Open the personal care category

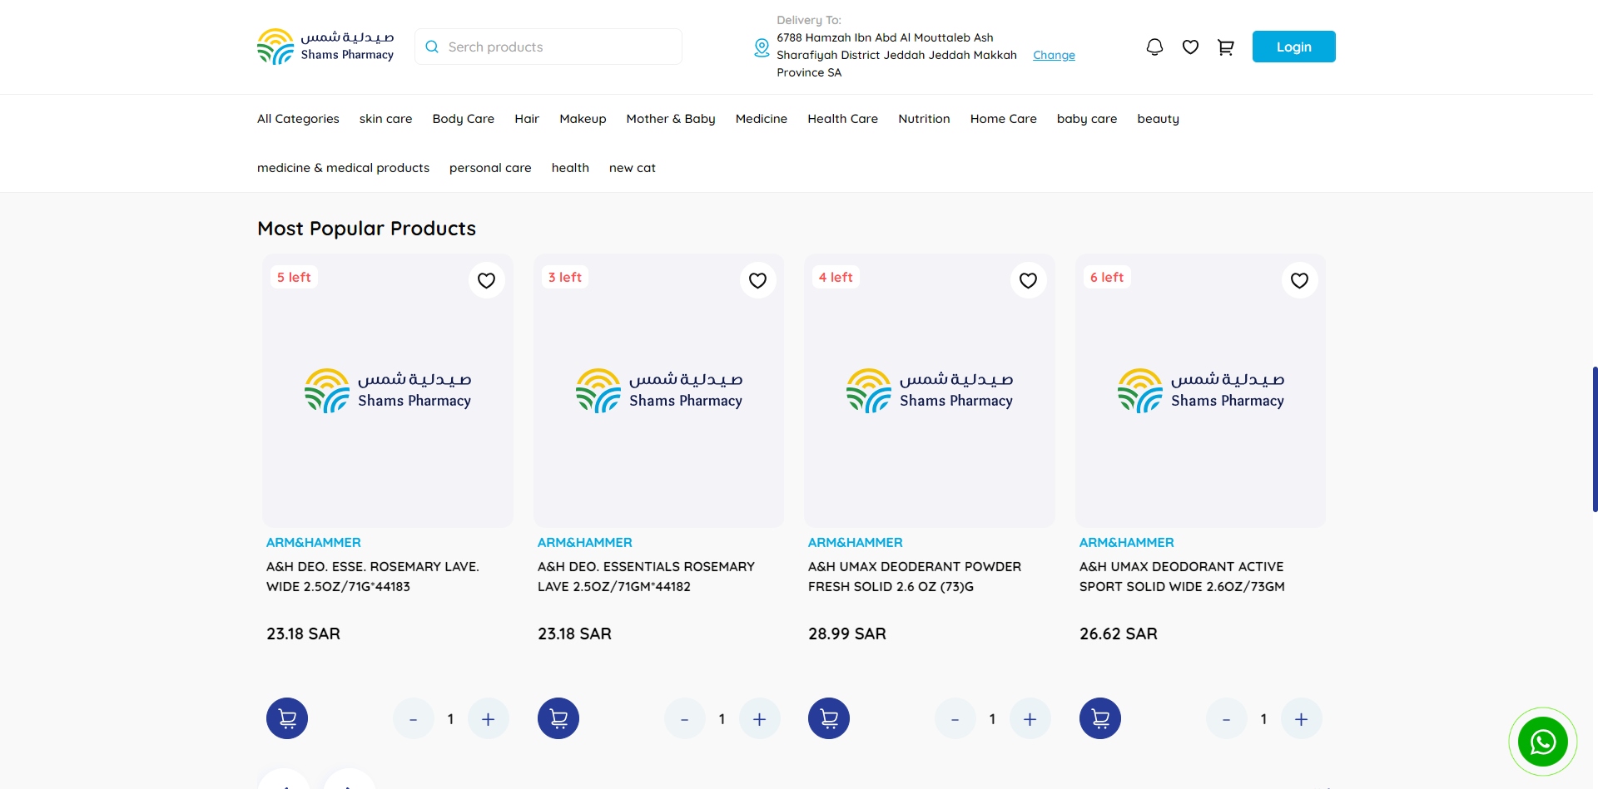(490, 168)
